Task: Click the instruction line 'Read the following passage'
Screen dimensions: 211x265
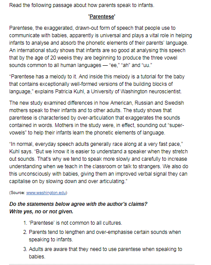Action: pos(81,5)
